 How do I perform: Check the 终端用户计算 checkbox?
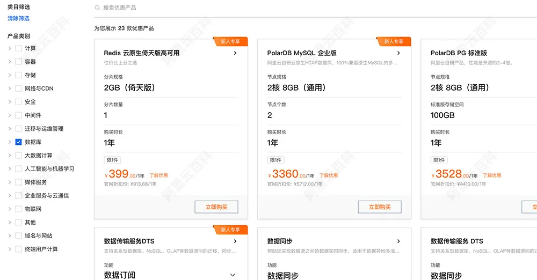click(18, 249)
